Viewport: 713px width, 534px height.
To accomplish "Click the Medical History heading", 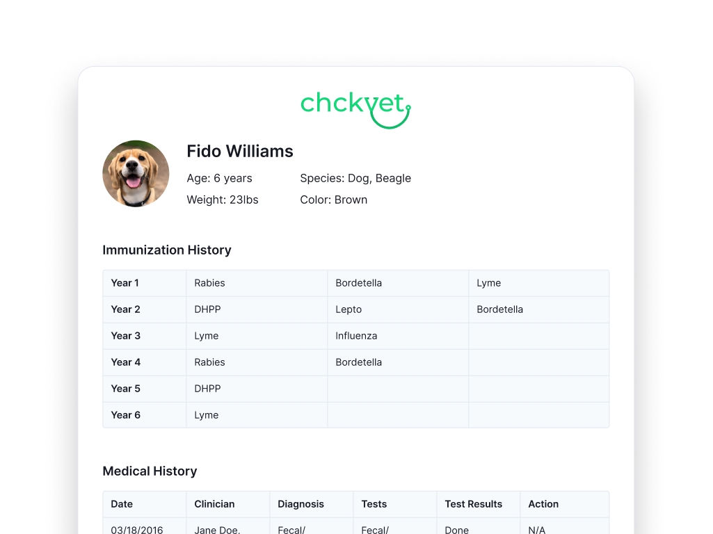I will tap(150, 471).
